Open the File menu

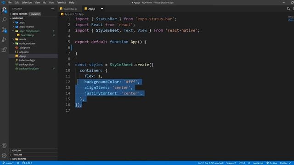coord(10,3)
